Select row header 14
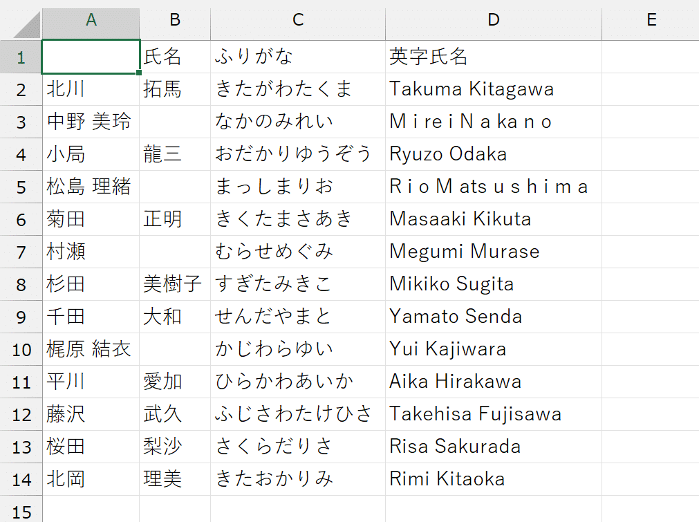The height and width of the screenshot is (522, 699). 21,478
